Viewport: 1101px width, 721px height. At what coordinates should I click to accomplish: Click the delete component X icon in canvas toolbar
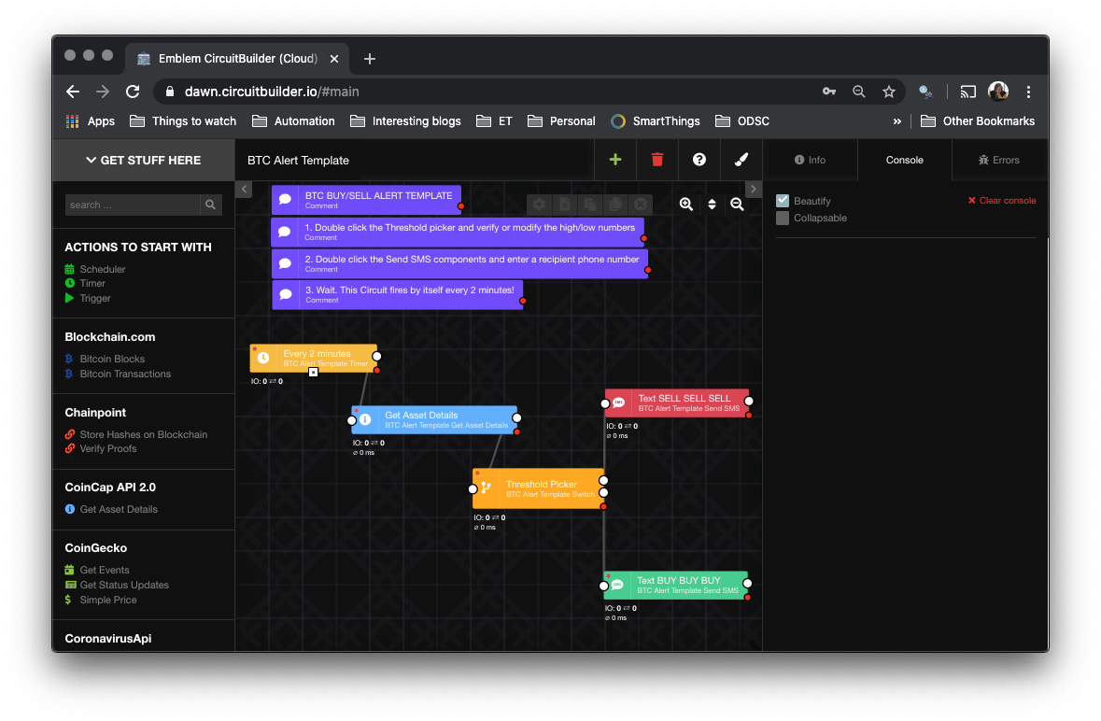pos(641,205)
